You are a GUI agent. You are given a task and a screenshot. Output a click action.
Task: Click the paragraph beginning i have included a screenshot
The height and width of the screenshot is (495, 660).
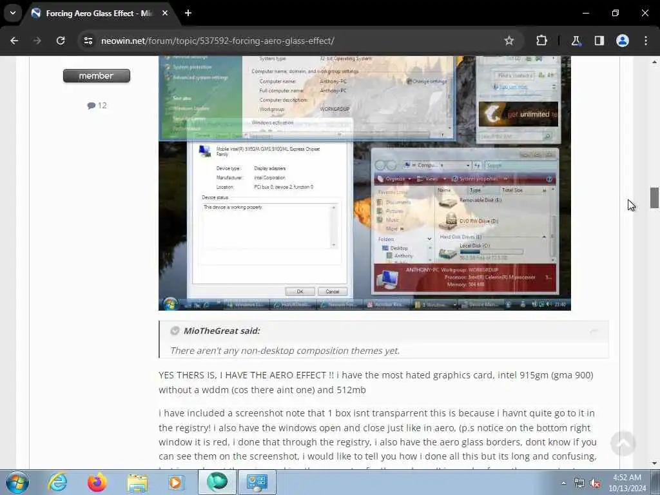(x=378, y=438)
